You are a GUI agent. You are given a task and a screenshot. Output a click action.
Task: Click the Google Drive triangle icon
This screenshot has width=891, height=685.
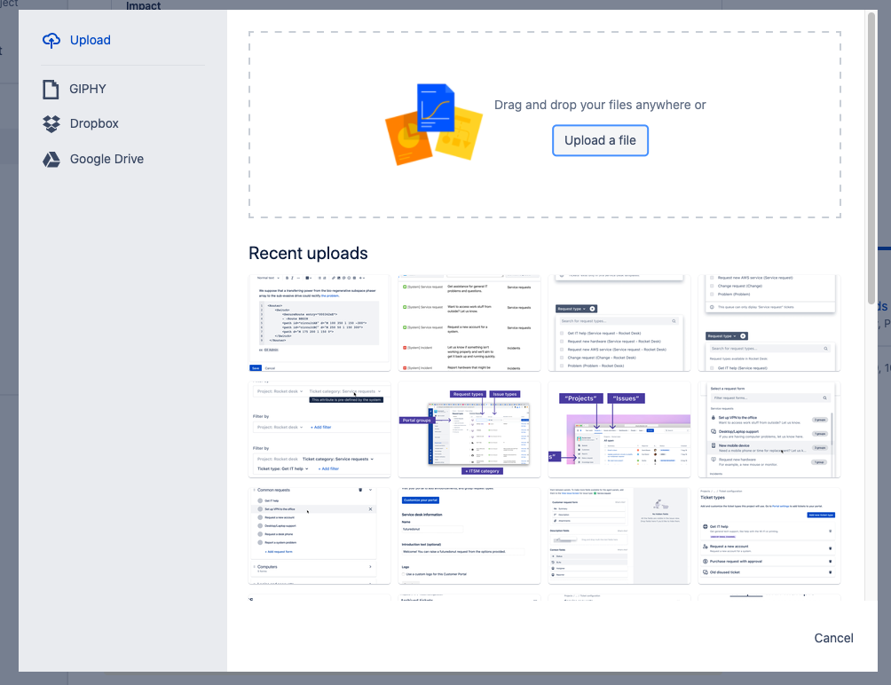pos(51,159)
